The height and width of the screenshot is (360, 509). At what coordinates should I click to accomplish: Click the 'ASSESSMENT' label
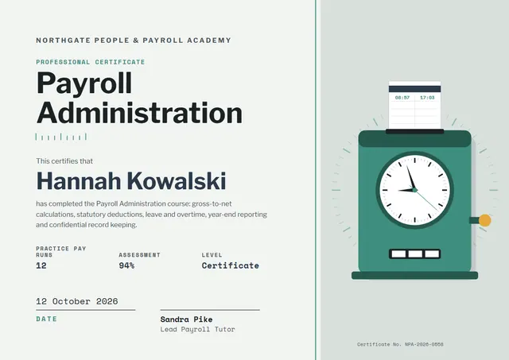pyautogui.click(x=140, y=255)
